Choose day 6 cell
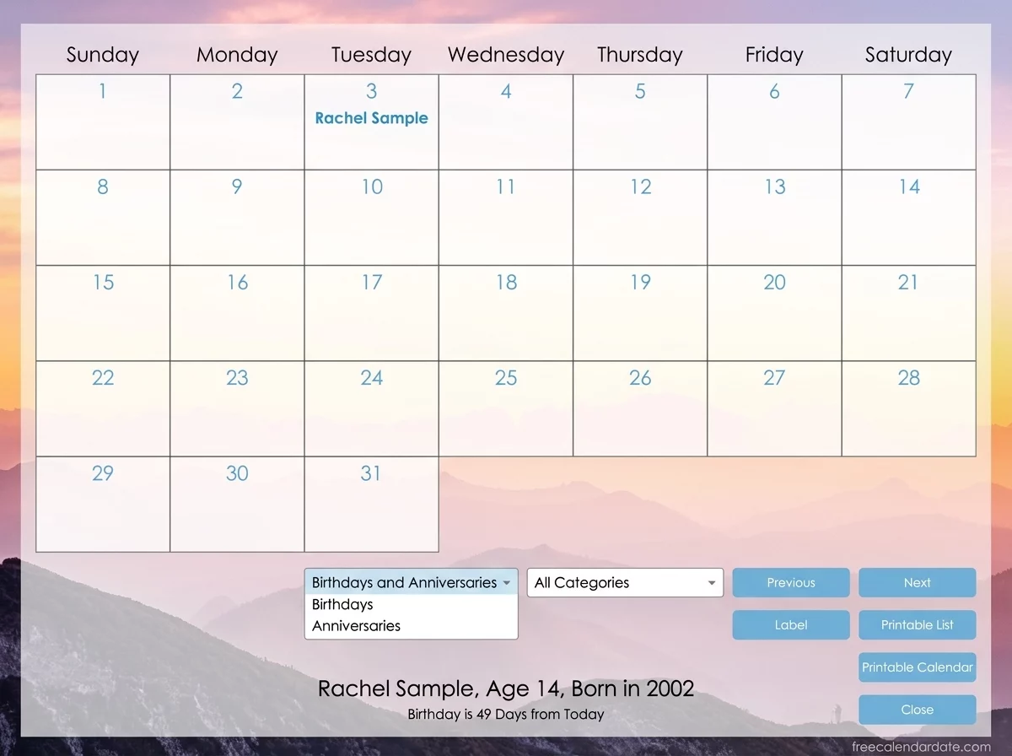This screenshot has width=1012, height=756. click(x=774, y=122)
